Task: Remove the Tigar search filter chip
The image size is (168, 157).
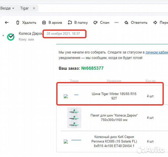Action: pos(34,8)
